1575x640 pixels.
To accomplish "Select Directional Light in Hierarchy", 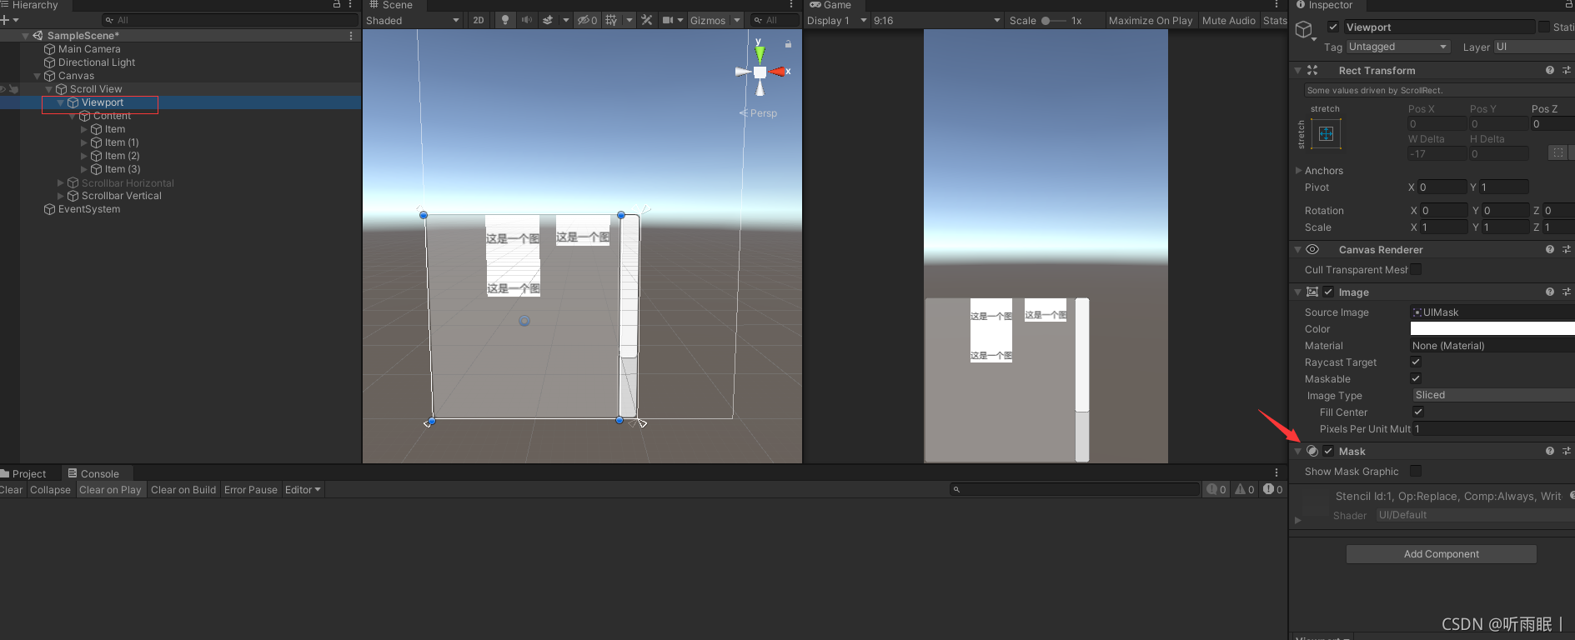I will tap(97, 62).
